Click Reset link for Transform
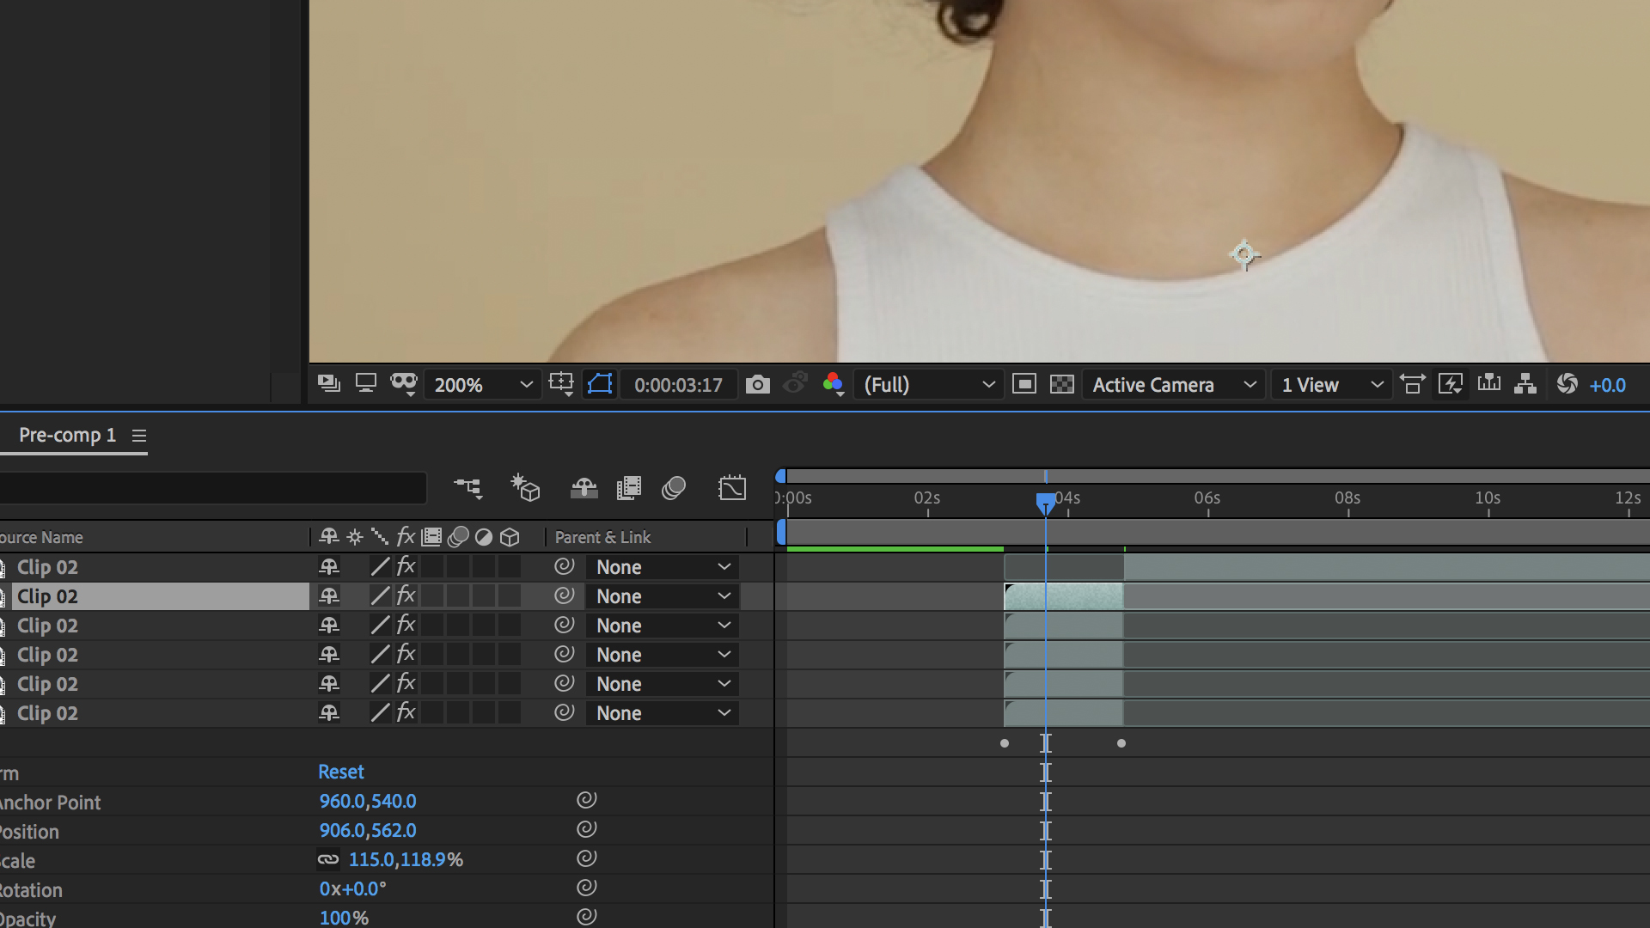Image resolution: width=1650 pixels, height=928 pixels. [x=341, y=772]
